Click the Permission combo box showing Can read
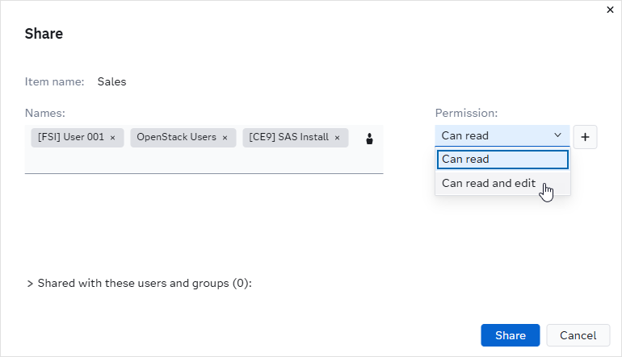622x357 pixels. 493,135
